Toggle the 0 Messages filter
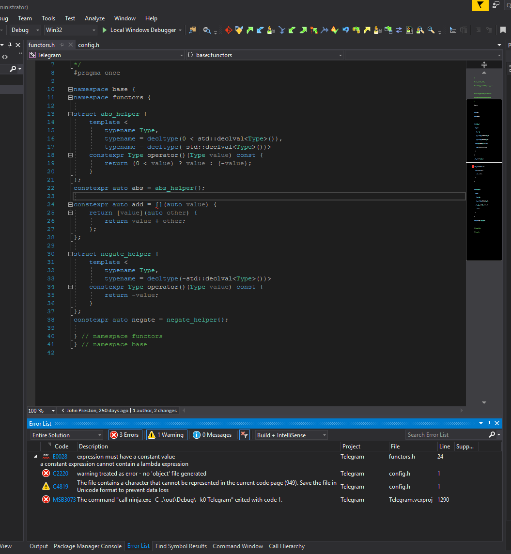511x554 pixels. (x=213, y=435)
